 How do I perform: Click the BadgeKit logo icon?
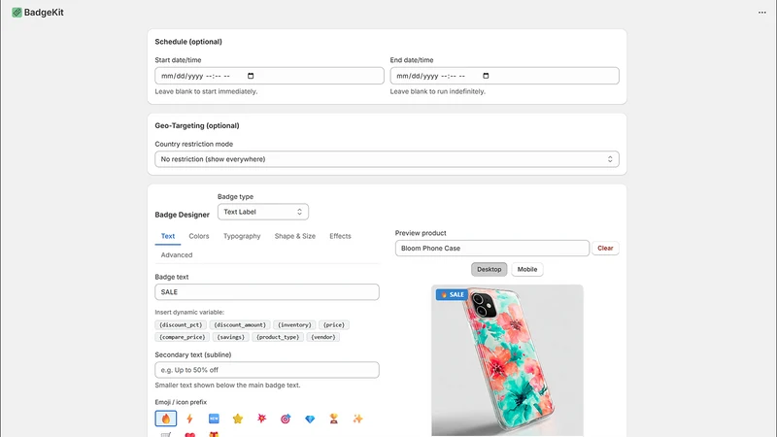17,13
